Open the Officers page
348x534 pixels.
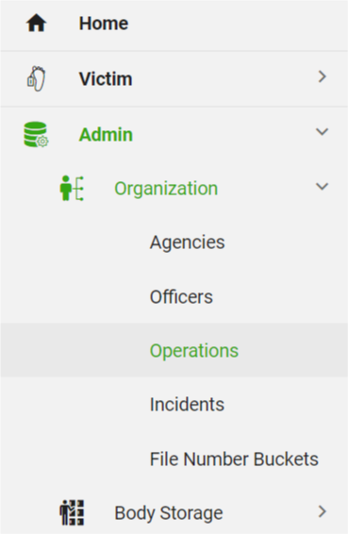(x=181, y=296)
